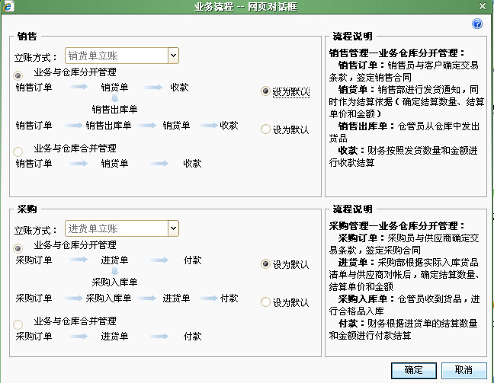Close the 业务流程 dialog window
Image resolution: width=494 pixels, height=383 pixels.
coord(483,6)
